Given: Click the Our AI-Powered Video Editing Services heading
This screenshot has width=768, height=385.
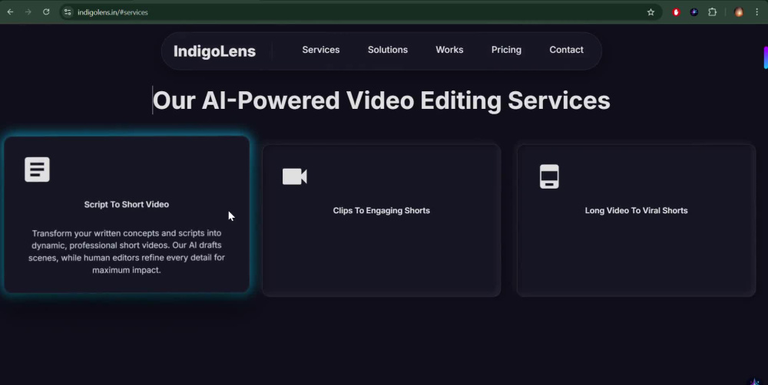Looking at the screenshot, I should pyautogui.click(x=381, y=100).
